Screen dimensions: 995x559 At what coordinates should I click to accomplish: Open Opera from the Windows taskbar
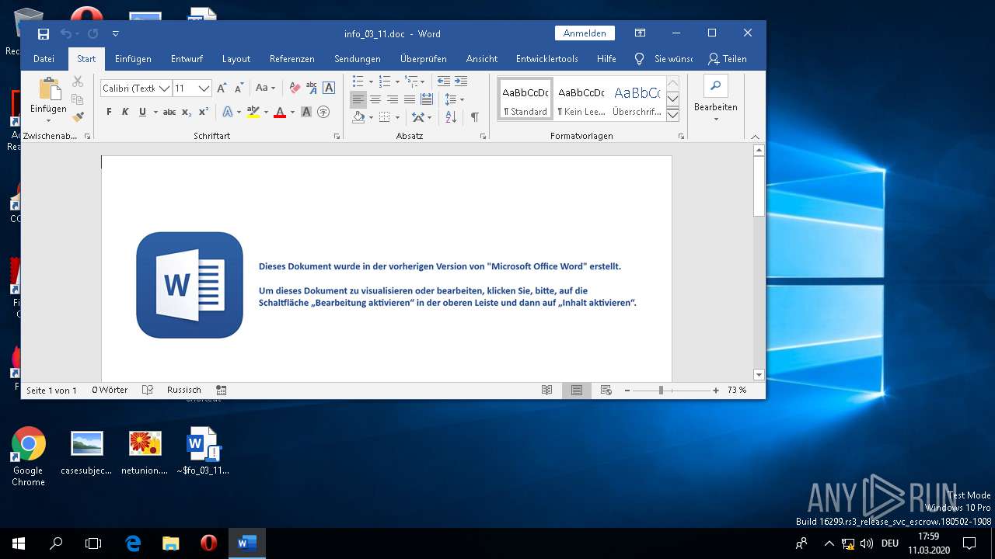208,543
